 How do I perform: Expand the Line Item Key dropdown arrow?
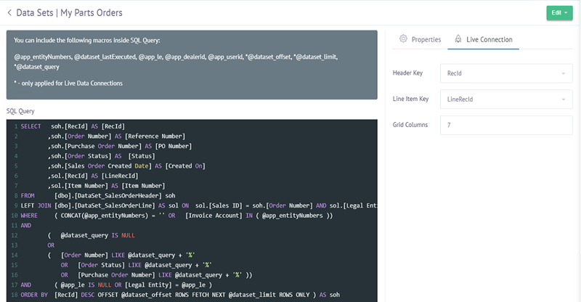point(563,99)
